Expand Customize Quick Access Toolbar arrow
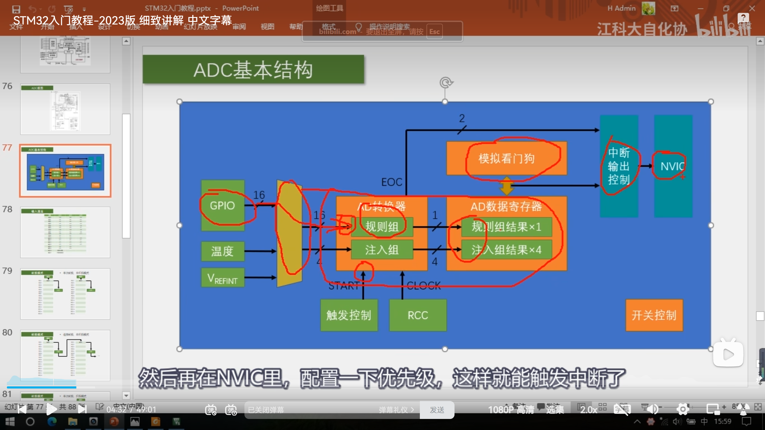 [x=84, y=9]
